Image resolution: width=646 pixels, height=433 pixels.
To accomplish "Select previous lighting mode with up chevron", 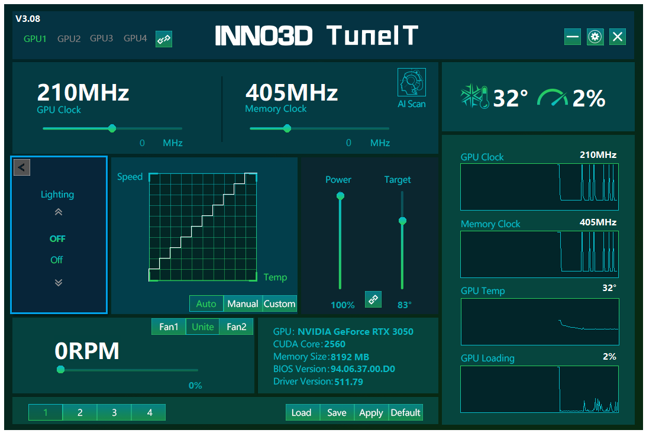I will coord(59,212).
